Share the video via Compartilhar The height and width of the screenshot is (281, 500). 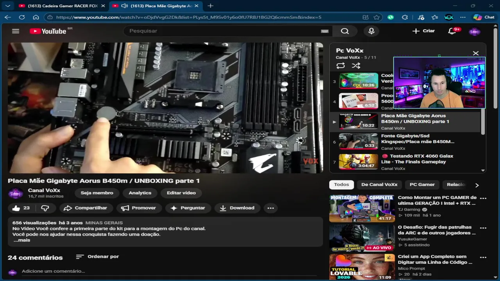(86, 208)
